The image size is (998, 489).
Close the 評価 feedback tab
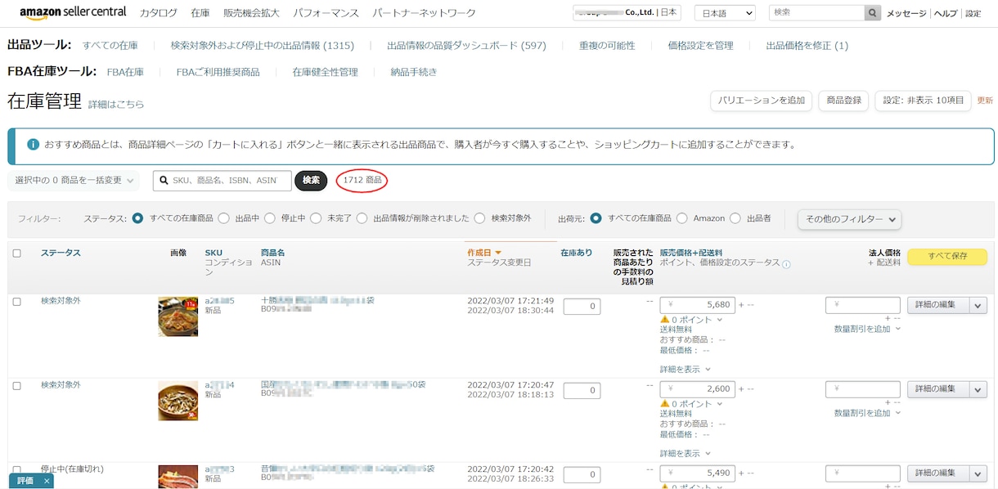[x=47, y=481]
